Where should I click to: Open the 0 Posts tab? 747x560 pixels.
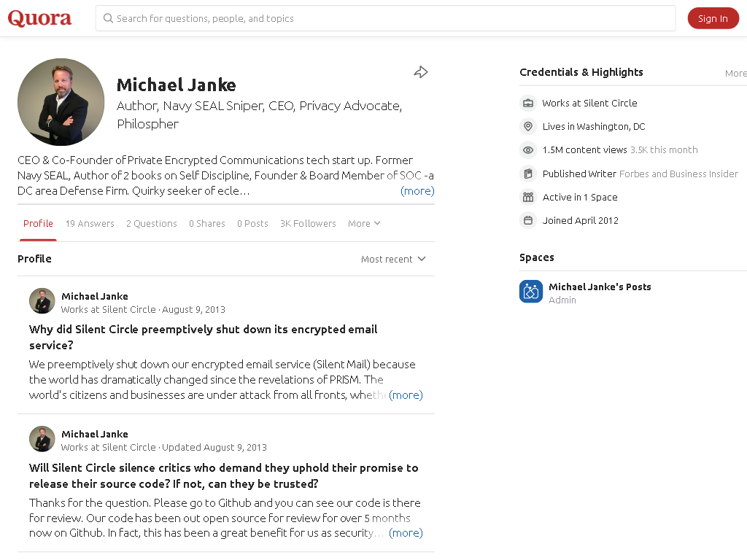252,223
